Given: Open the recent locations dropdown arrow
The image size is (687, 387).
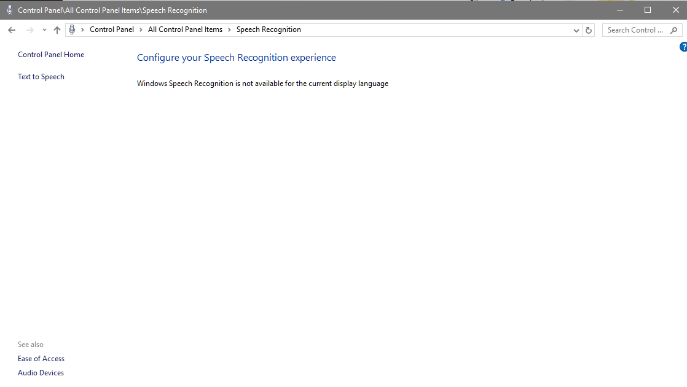Looking at the screenshot, I should click(x=44, y=29).
